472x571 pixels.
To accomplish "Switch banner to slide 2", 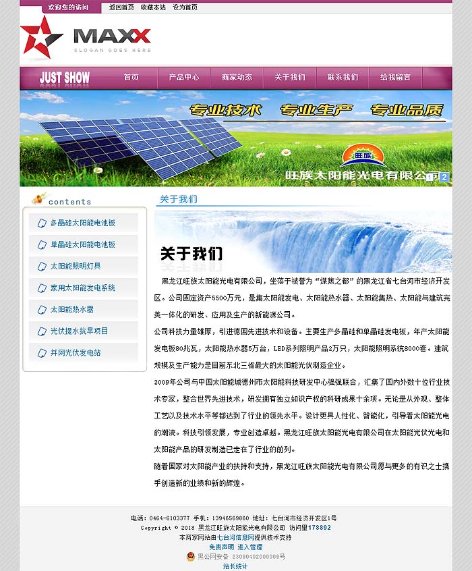I will click(x=444, y=178).
